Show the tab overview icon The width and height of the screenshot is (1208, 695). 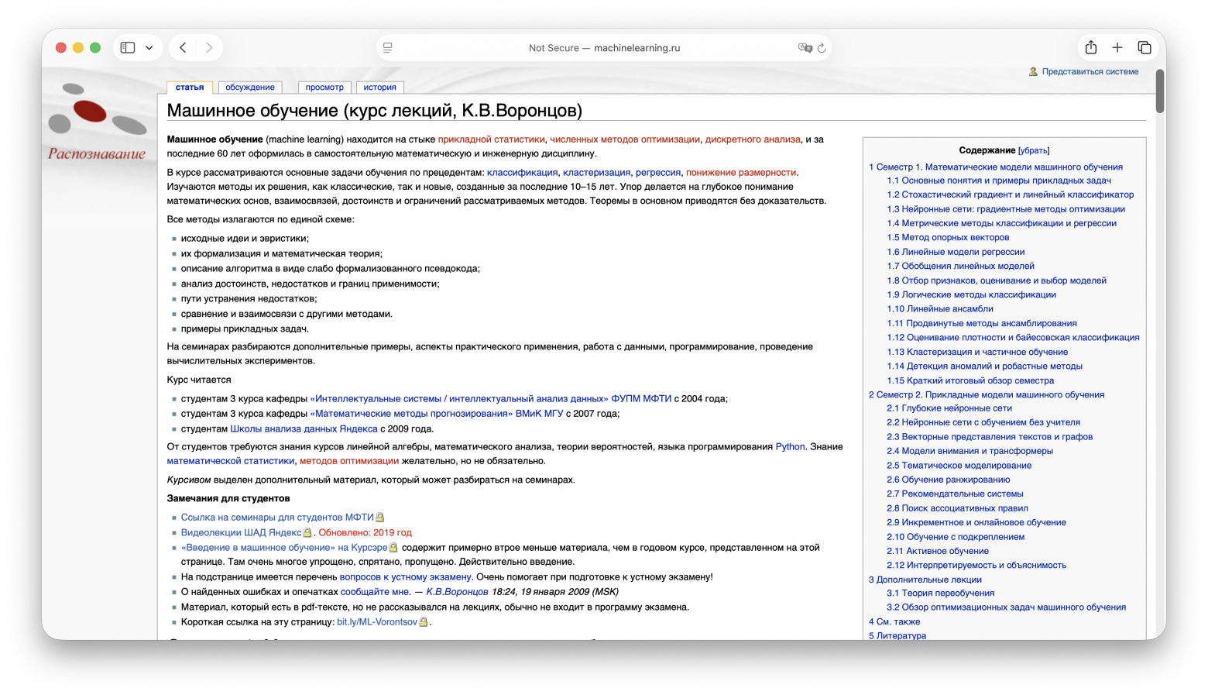pos(1144,48)
